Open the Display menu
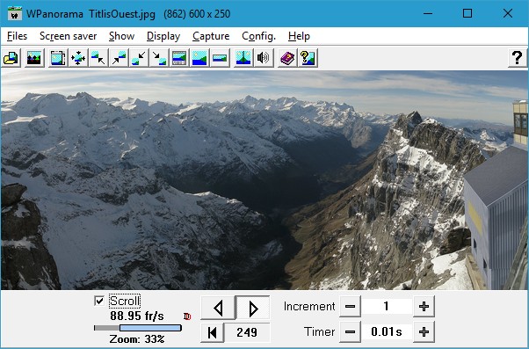 (x=163, y=36)
